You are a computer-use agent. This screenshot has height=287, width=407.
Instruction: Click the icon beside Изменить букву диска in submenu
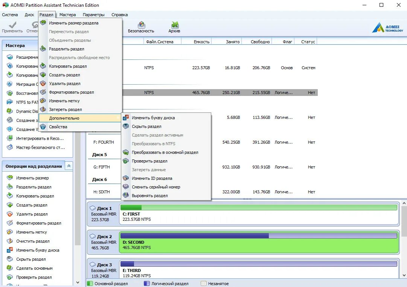pos(126,118)
